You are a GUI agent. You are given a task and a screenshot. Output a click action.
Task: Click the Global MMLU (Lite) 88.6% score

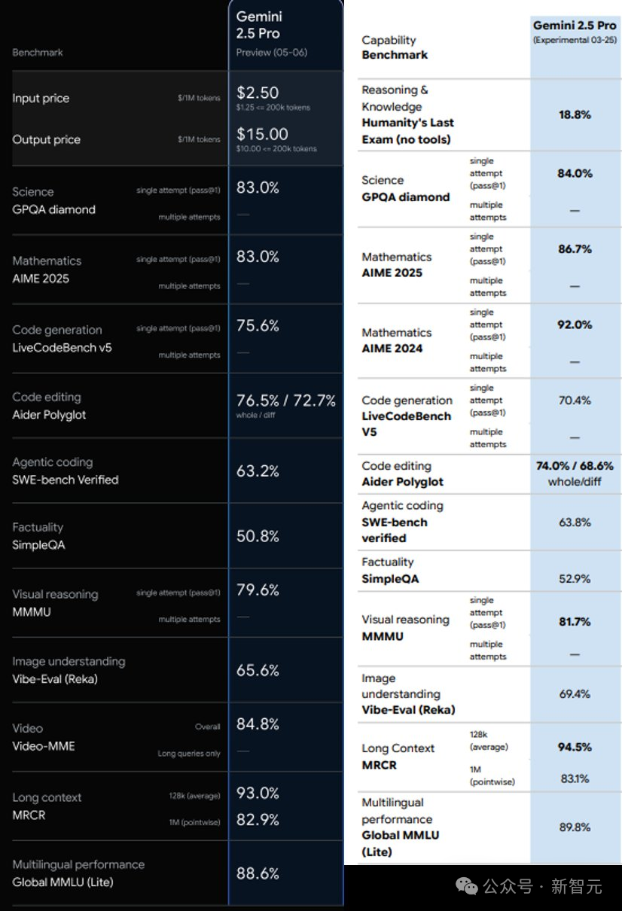[258, 873]
